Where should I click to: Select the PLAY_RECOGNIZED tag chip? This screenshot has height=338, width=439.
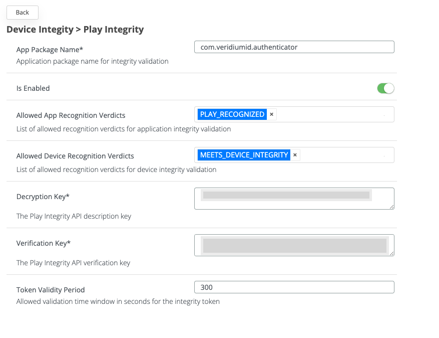pyautogui.click(x=232, y=114)
